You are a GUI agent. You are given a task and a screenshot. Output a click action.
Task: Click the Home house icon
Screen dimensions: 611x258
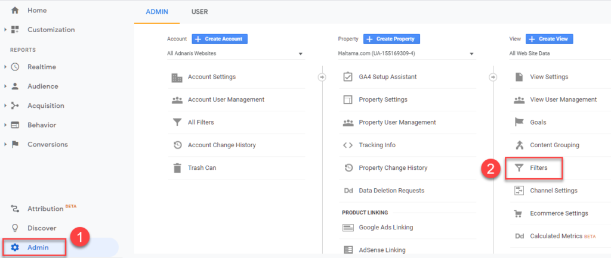pos(15,11)
